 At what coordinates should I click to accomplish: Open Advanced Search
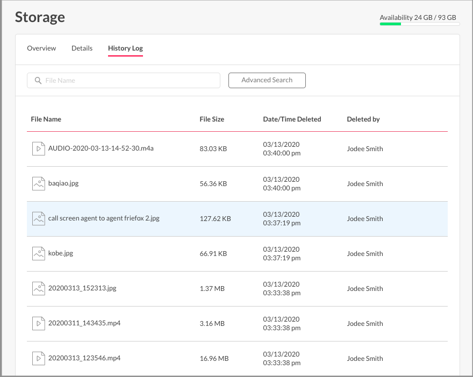(x=267, y=80)
